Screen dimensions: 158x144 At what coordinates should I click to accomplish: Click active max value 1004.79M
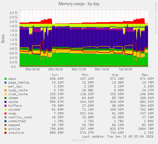(x=146, y=129)
